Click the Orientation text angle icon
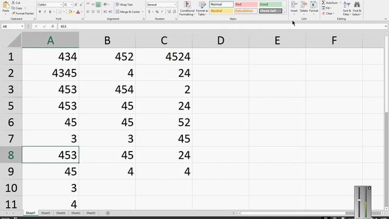Screen dimensions: 389x219 (105, 4)
